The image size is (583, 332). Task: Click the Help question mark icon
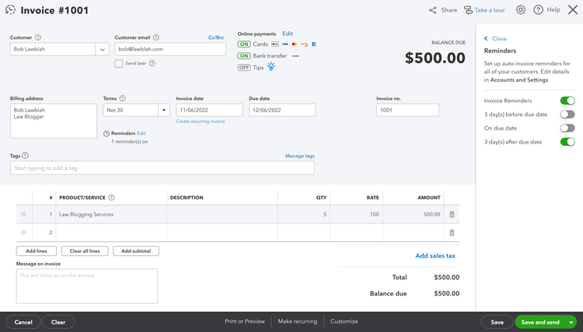click(538, 10)
